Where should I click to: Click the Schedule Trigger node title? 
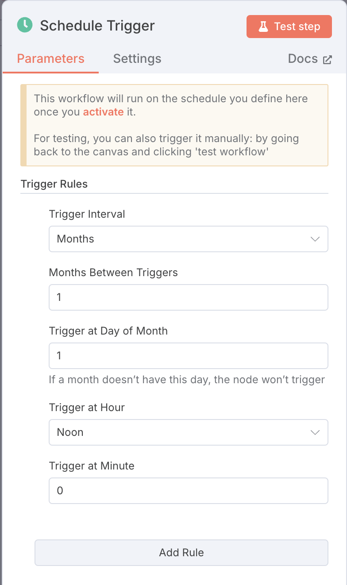(x=97, y=26)
